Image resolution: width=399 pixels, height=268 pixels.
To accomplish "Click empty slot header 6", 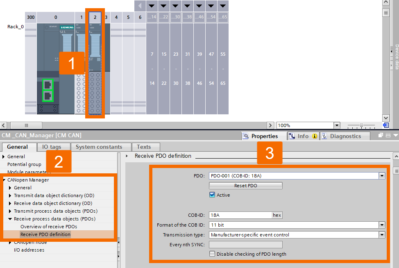I will (140, 17).
